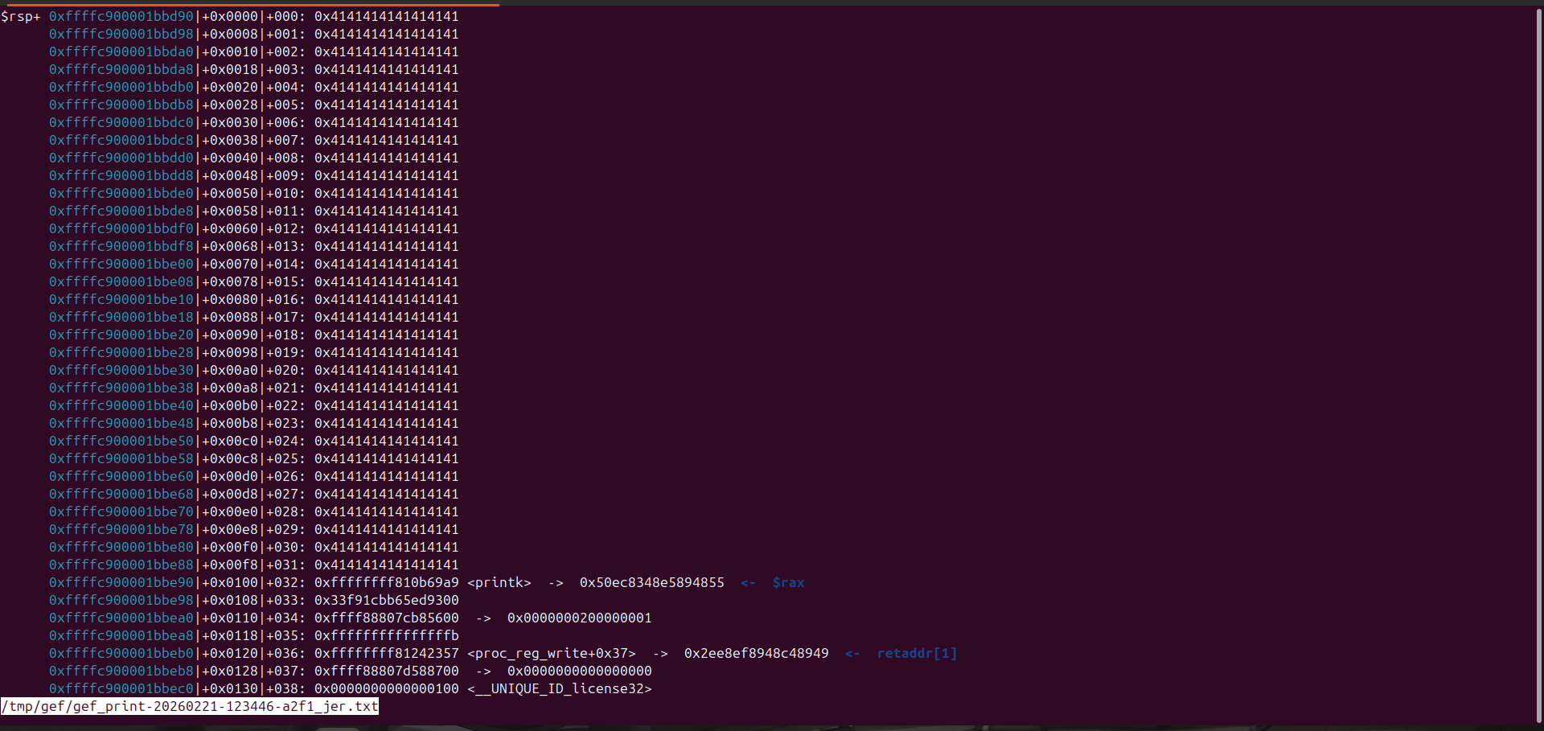1544x731 pixels.
Task: Click the vertical scrollbar on the right
Action: click(x=1538, y=362)
